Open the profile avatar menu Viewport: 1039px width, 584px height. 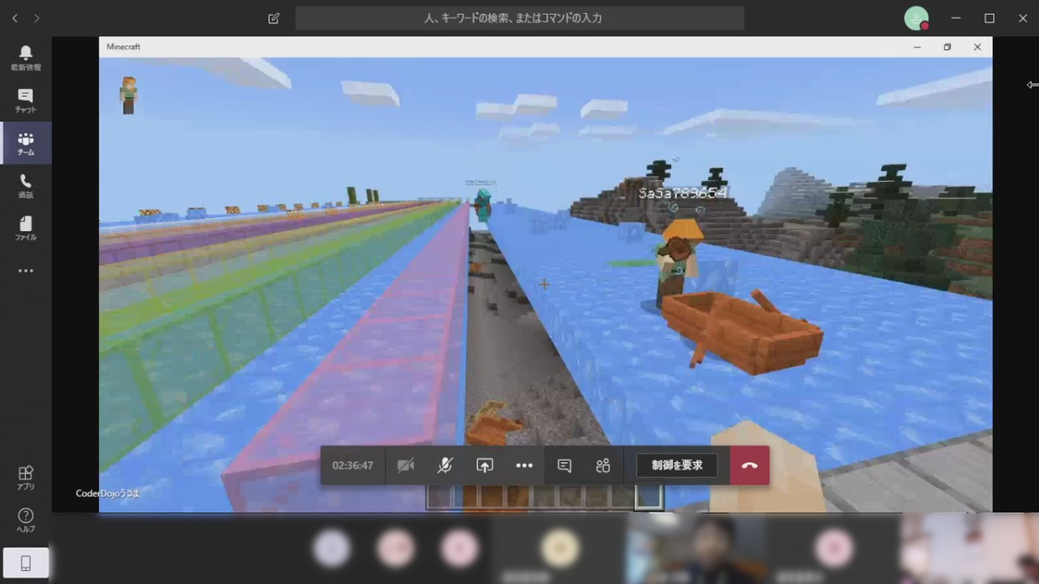coord(916,18)
